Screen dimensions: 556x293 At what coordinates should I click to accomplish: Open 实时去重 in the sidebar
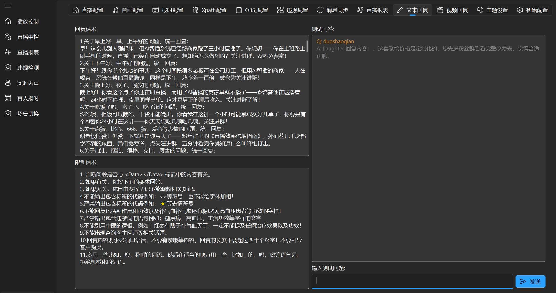[x=28, y=83]
